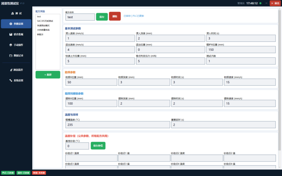Image resolution: width=282 pixels, height=176 pixels.
Task: Click the 擦除X位置 field showing 100
Action: point(91,104)
